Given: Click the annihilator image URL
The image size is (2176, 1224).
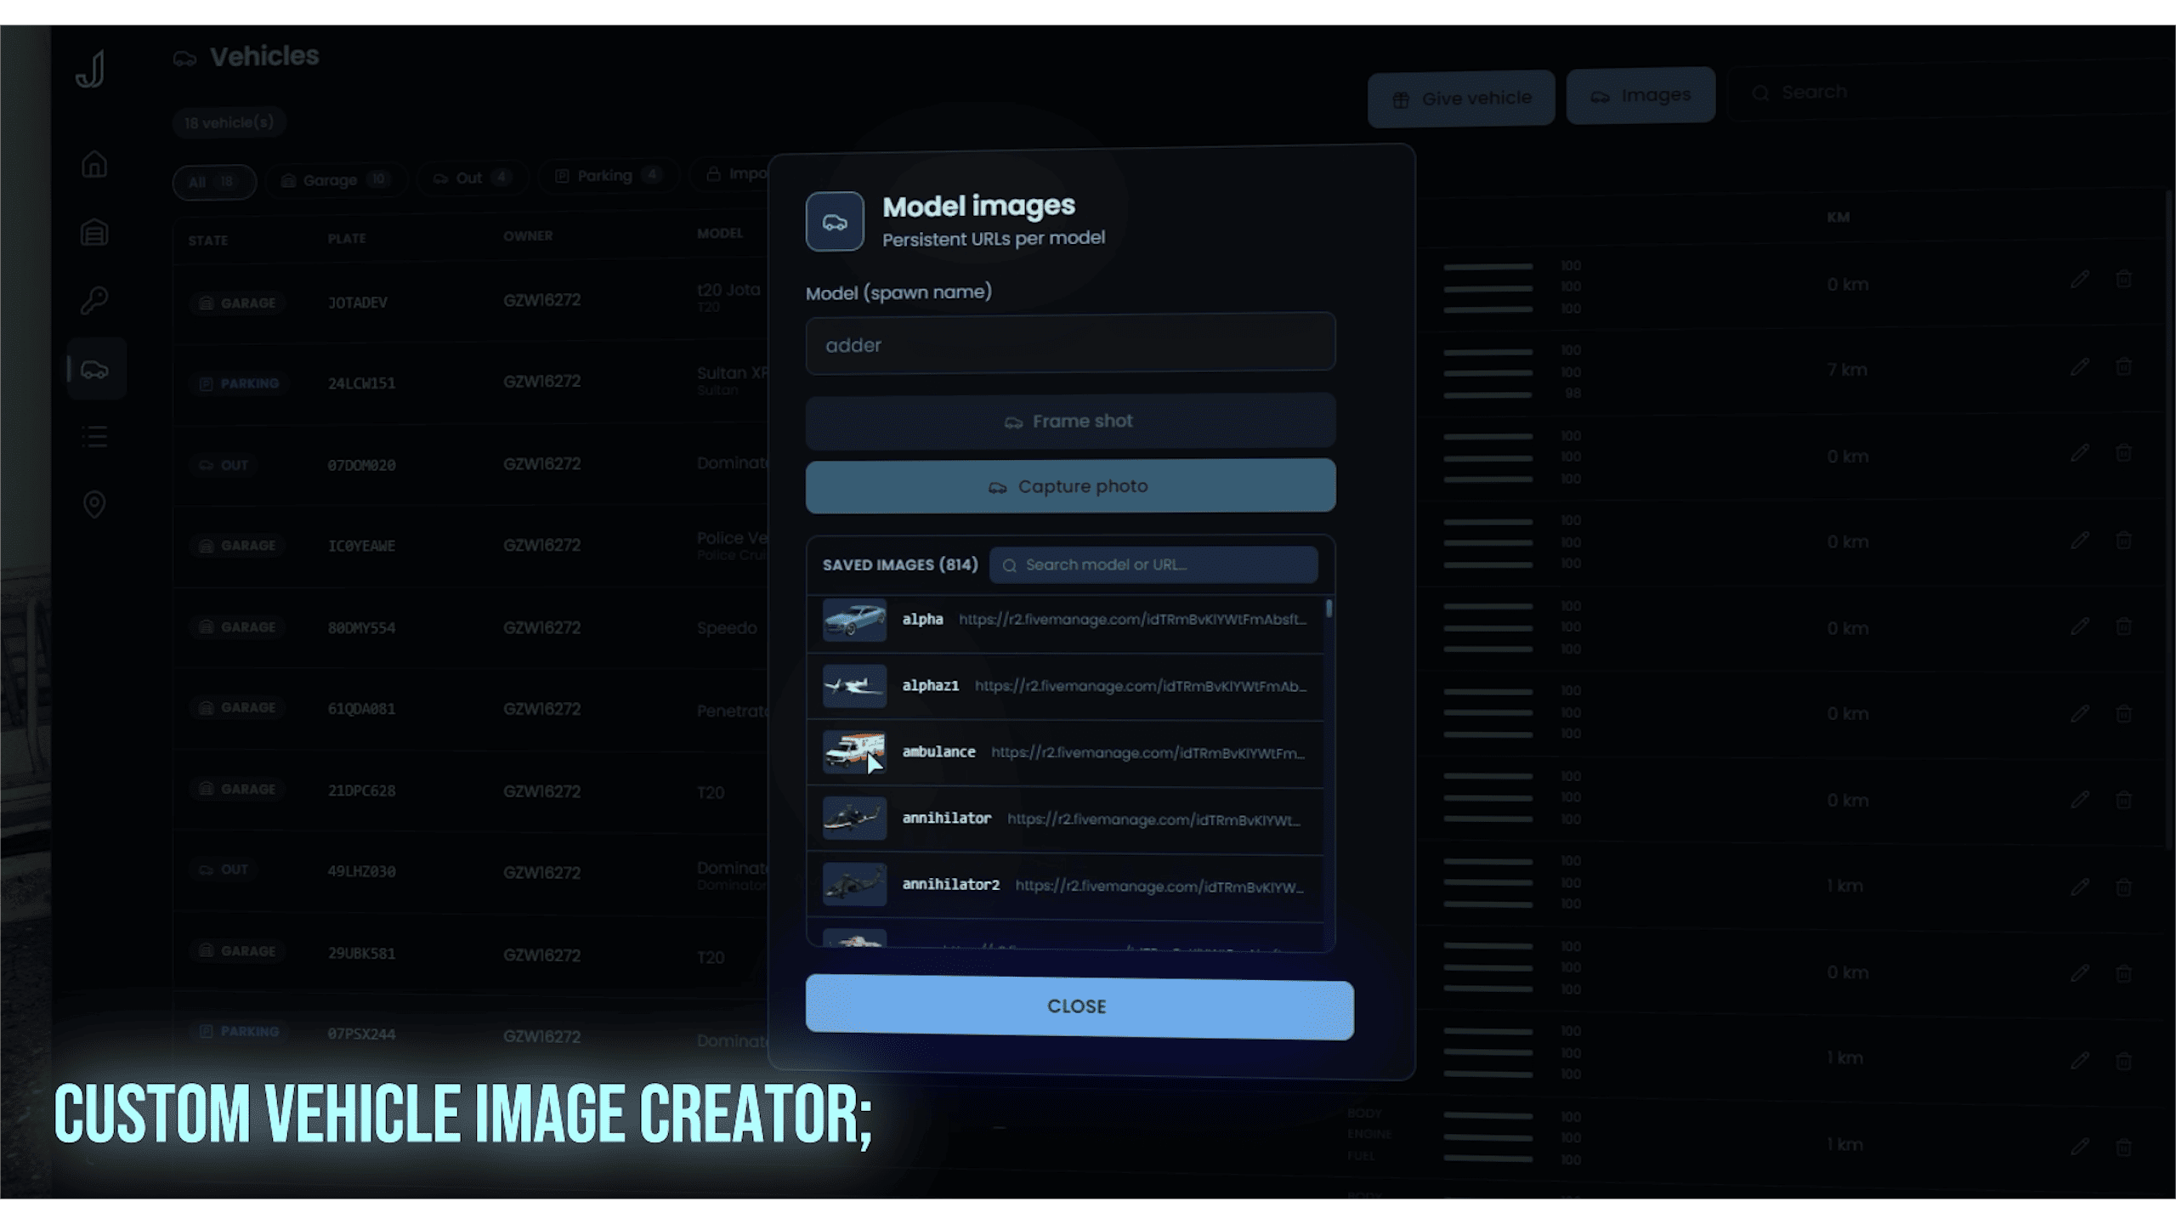Looking at the screenshot, I should pyautogui.click(x=1154, y=819).
